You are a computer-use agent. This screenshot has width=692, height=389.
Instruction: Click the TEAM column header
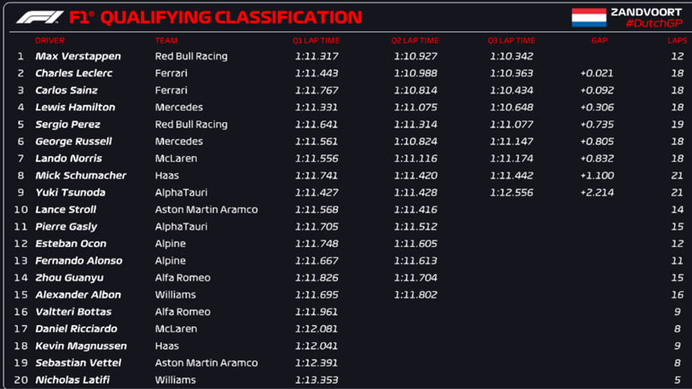click(x=166, y=40)
